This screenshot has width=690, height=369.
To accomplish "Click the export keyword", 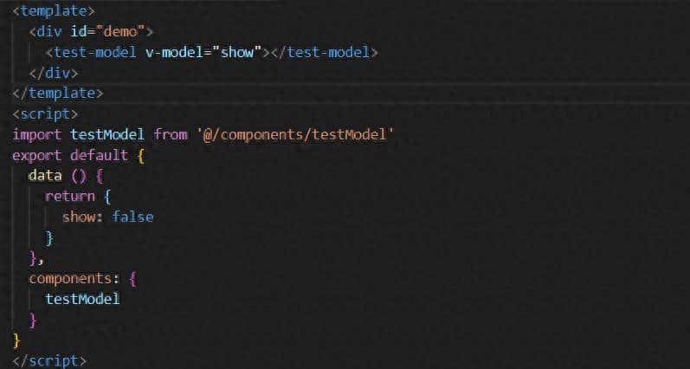I will pyautogui.click(x=37, y=155).
